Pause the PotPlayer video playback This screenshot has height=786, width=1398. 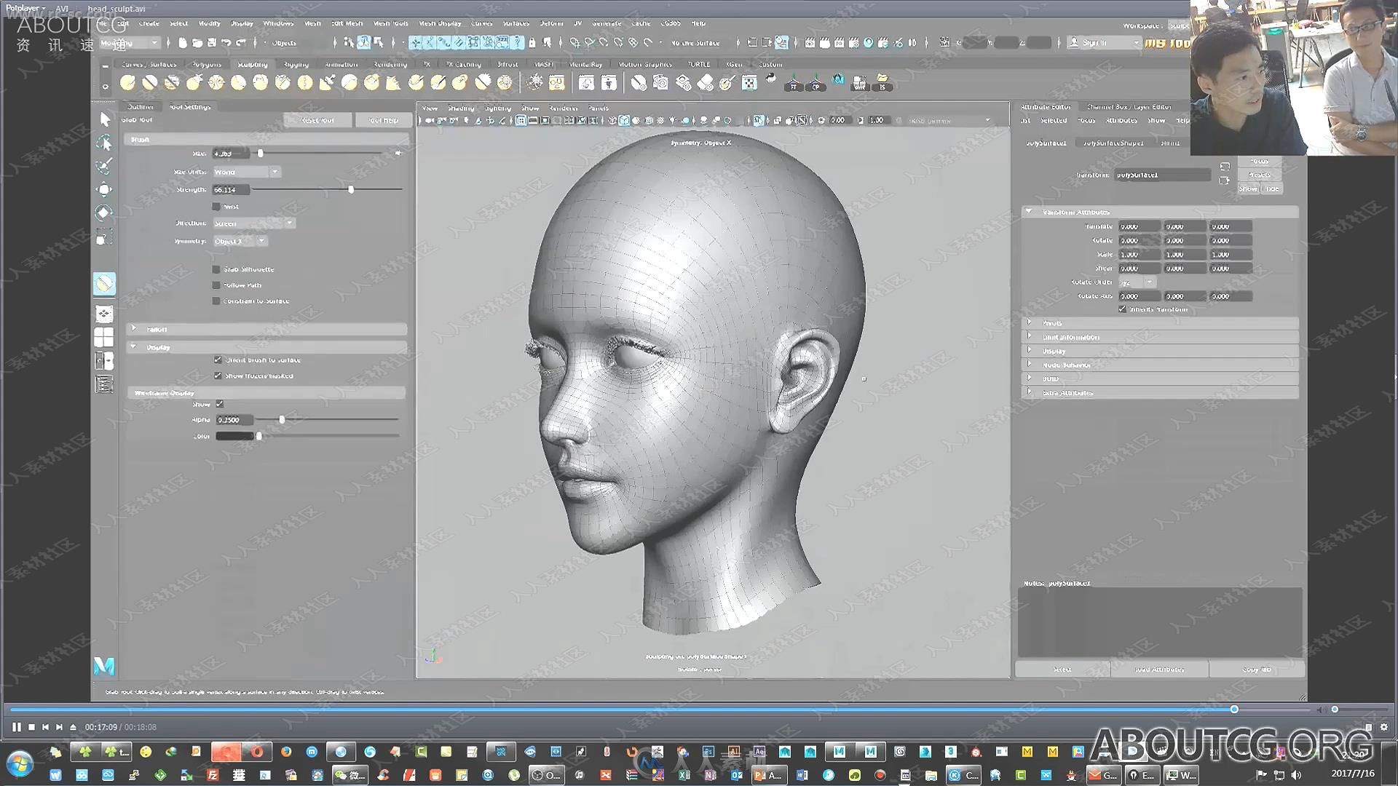(x=17, y=726)
